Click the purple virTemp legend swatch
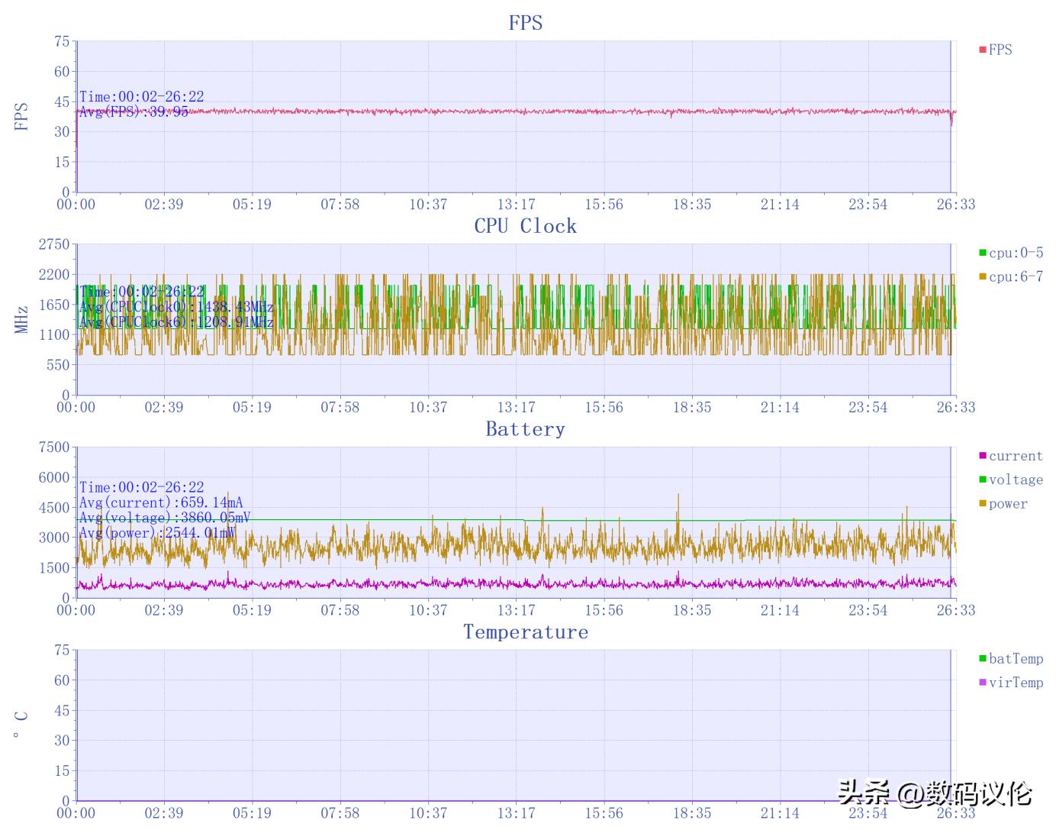This screenshot has height=830, width=1056. click(983, 683)
